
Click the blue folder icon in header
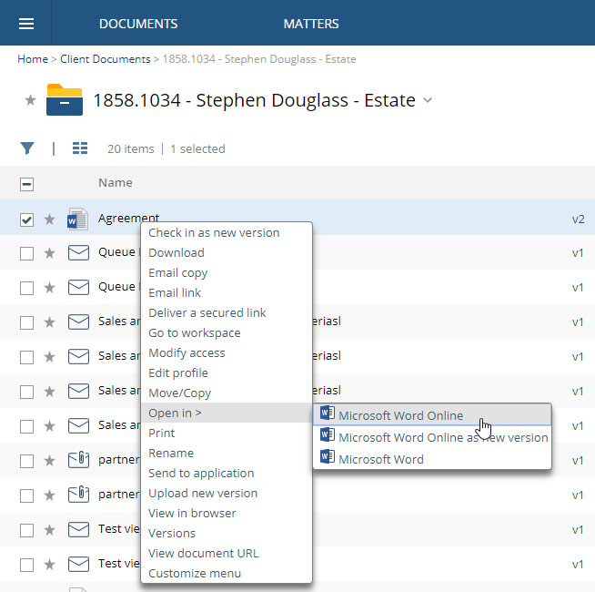pos(64,99)
